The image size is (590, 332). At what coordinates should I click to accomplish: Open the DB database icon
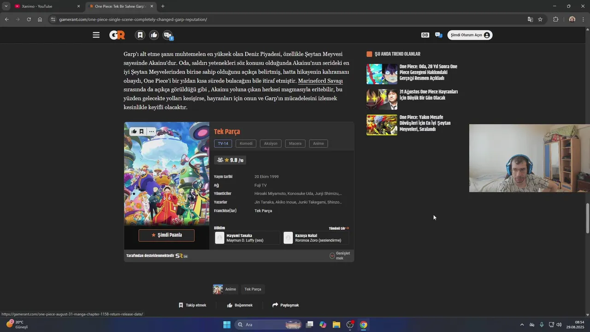pos(425,35)
